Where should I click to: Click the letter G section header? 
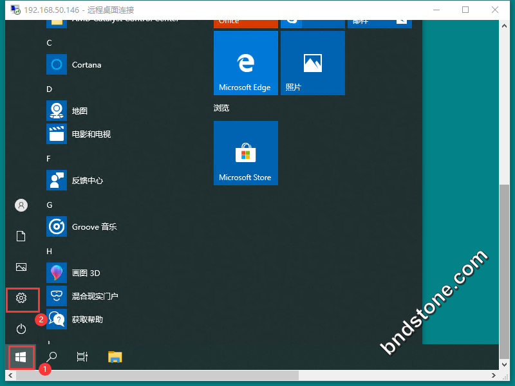click(50, 205)
